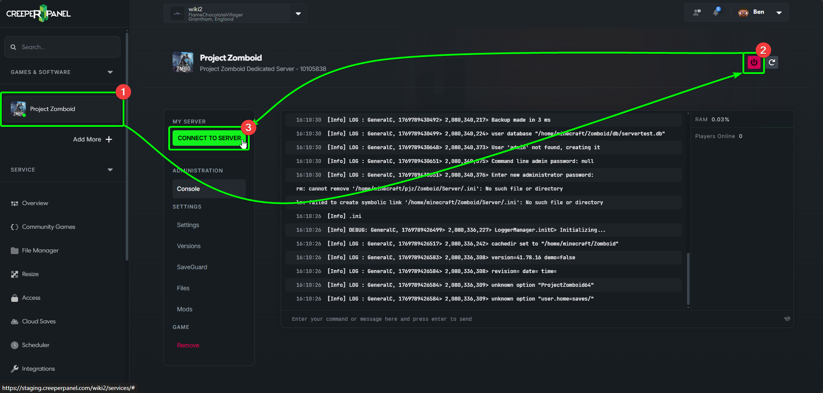
Task: Click the console output scrollbar
Action: point(688,279)
